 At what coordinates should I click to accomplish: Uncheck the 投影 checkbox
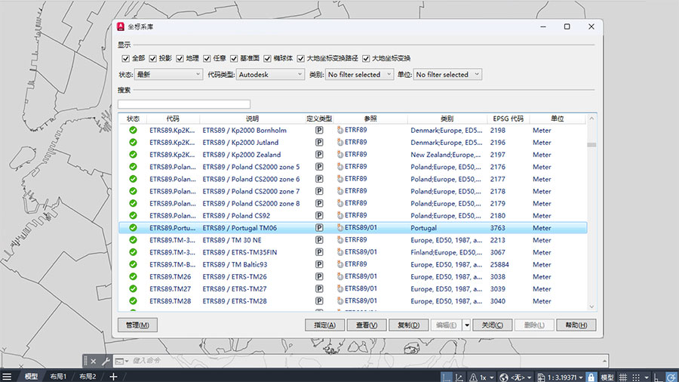153,58
